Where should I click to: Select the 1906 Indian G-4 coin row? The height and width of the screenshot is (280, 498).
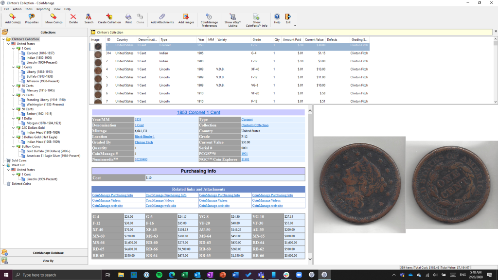point(230,53)
